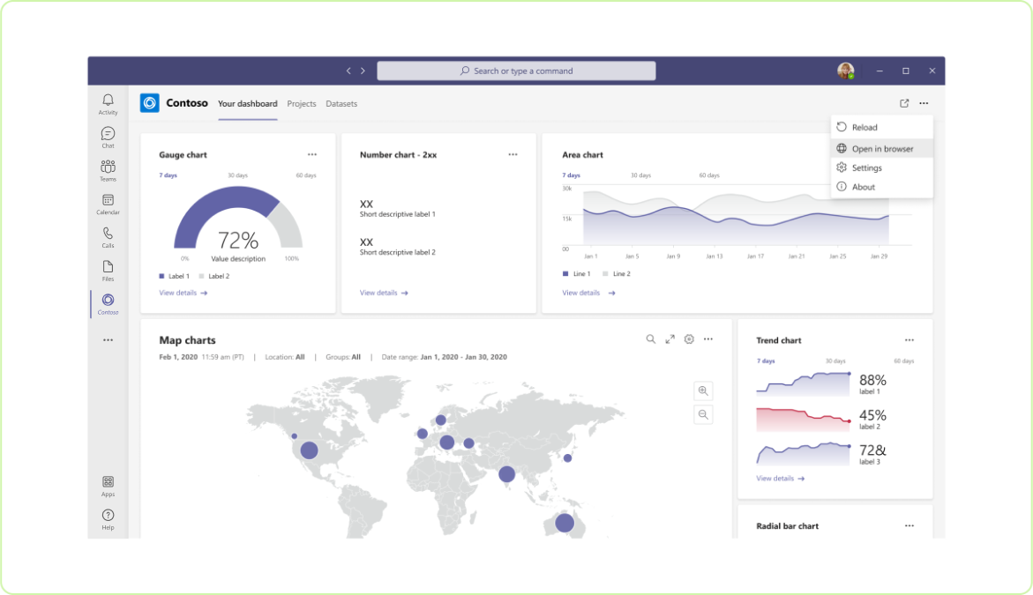Open Chat in the sidebar
The height and width of the screenshot is (595, 1033).
pyautogui.click(x=108, y=138)
